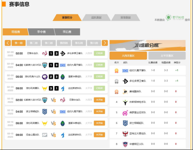Click London Spitfire logo in 02-10 02:00 match

click(45, 100)
